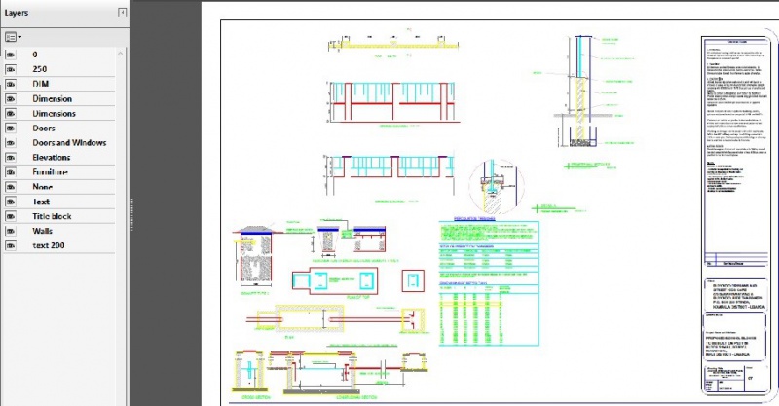Click the panel splitter grip handle
This screenshot has width=779, height=406.
(131, 214)
